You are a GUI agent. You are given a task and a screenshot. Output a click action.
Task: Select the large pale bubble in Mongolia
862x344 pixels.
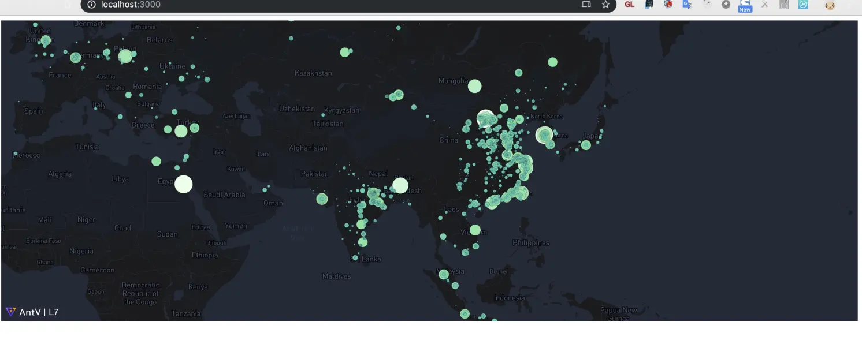tap(474, 86)
